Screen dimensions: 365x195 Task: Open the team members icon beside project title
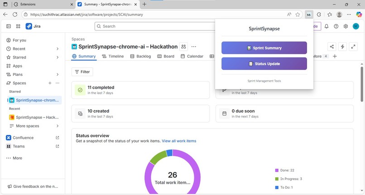184,47
